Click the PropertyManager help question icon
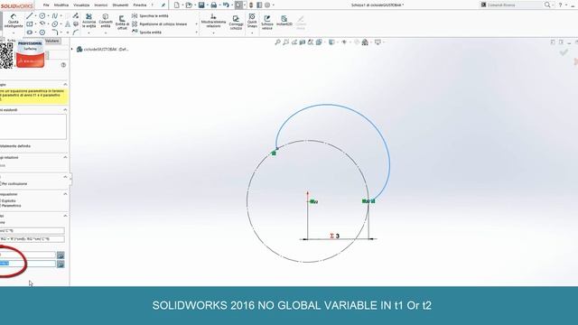This screenshot has height=325, width=578. pyautogui.click(x=63, y=65)
